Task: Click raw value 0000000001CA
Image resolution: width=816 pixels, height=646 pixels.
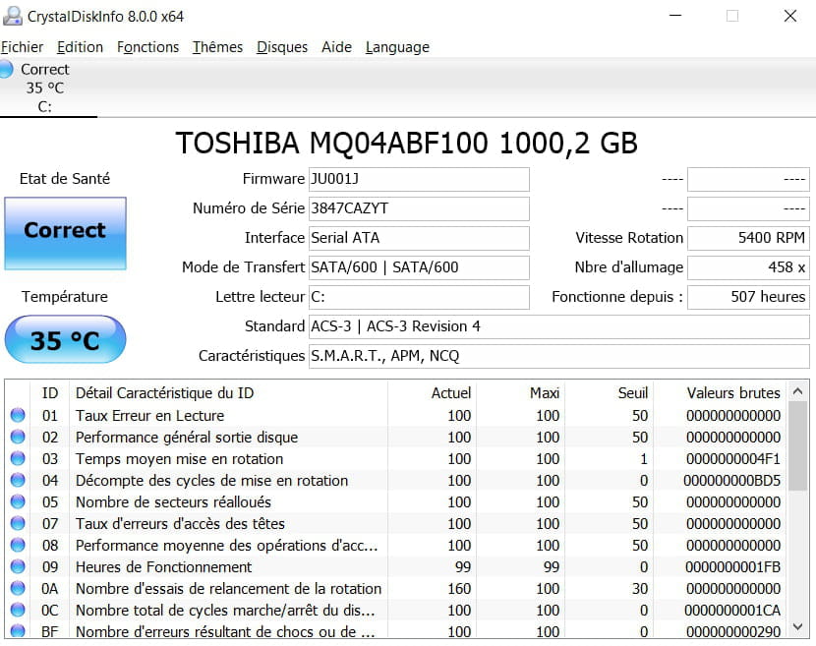Action: (732, 610)
